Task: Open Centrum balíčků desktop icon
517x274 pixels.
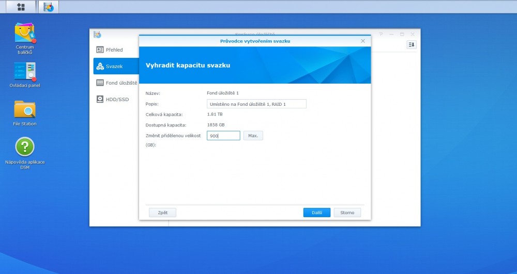Action: [25, 34]
